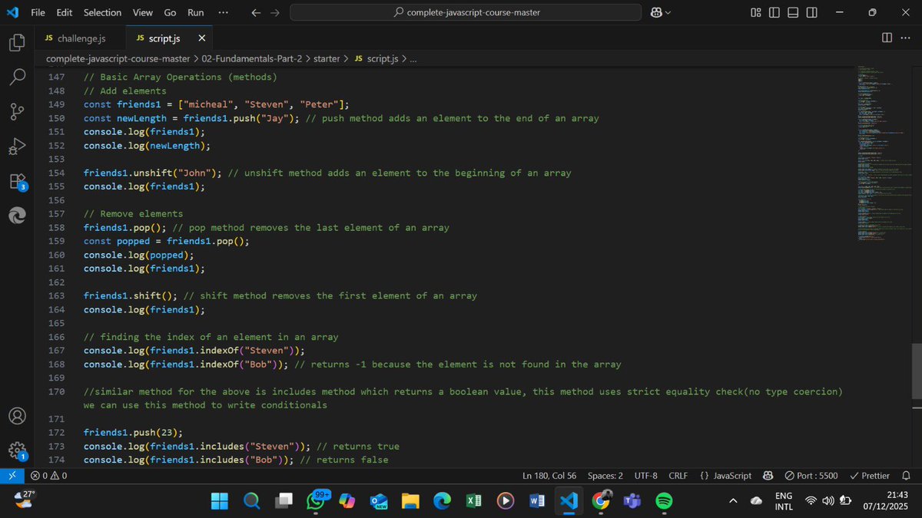Click breadcrumb script.js file
922x518 pixels.
coord(376,58)
